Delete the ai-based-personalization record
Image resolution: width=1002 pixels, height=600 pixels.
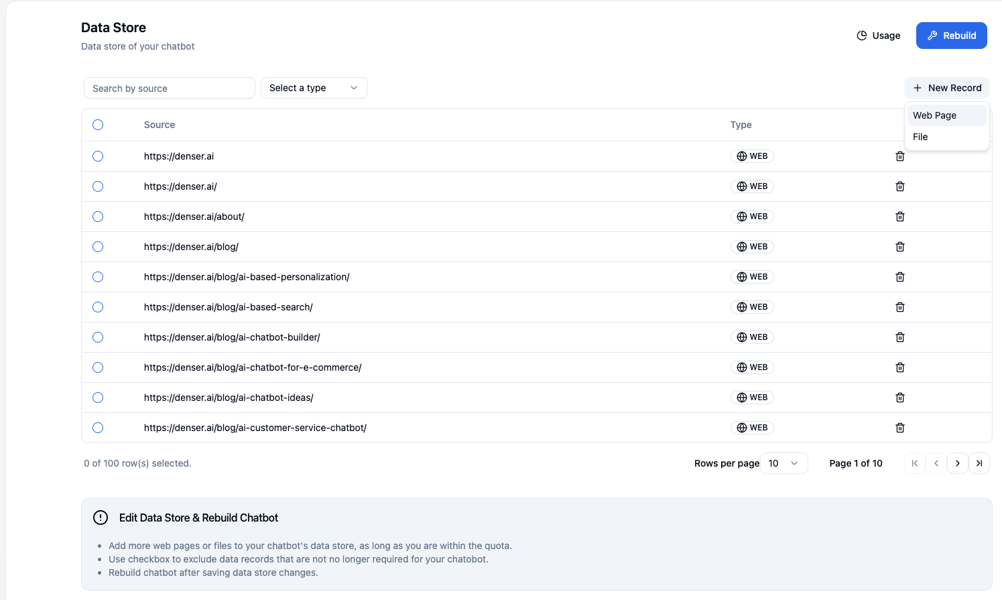pos(900,277)
